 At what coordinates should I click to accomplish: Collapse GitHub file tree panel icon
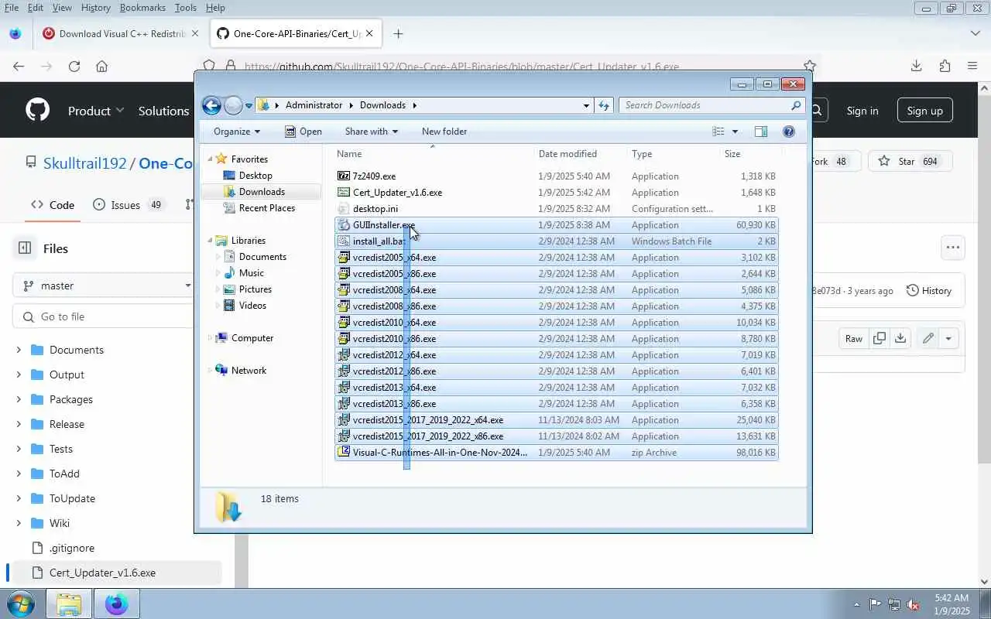click(x=25, y=248)
